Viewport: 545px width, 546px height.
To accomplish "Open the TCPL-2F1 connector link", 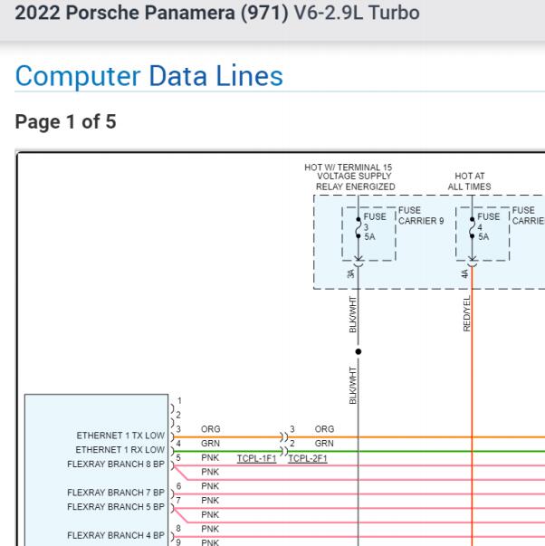I will pyautogui.click(x=308, y=458).
